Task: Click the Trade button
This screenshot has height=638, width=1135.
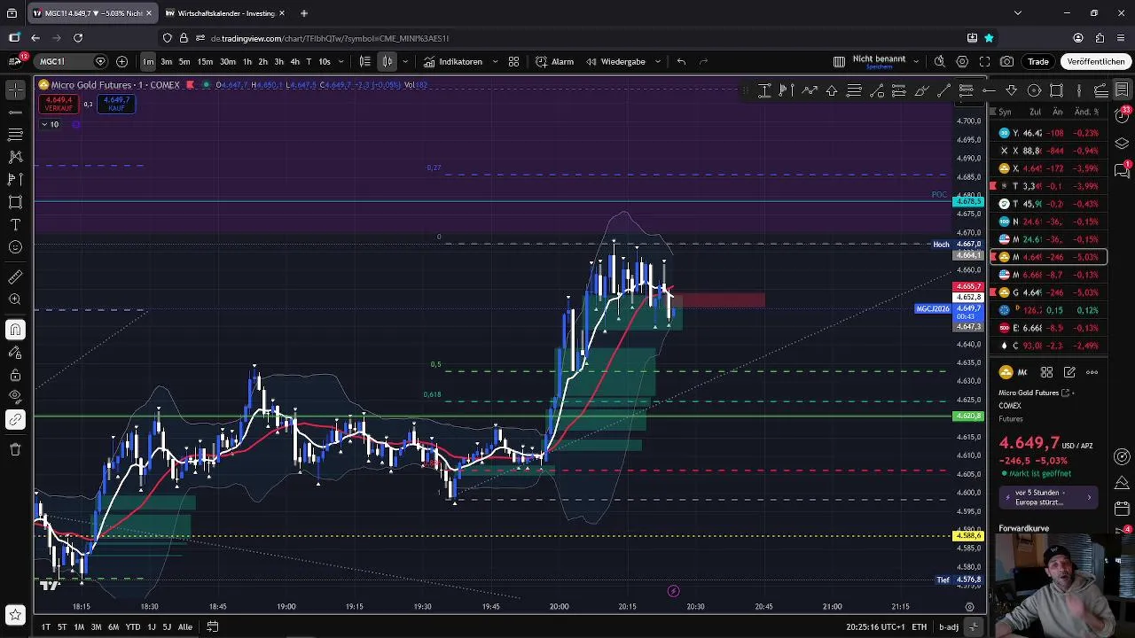Action: click(x=1038, y=61)
